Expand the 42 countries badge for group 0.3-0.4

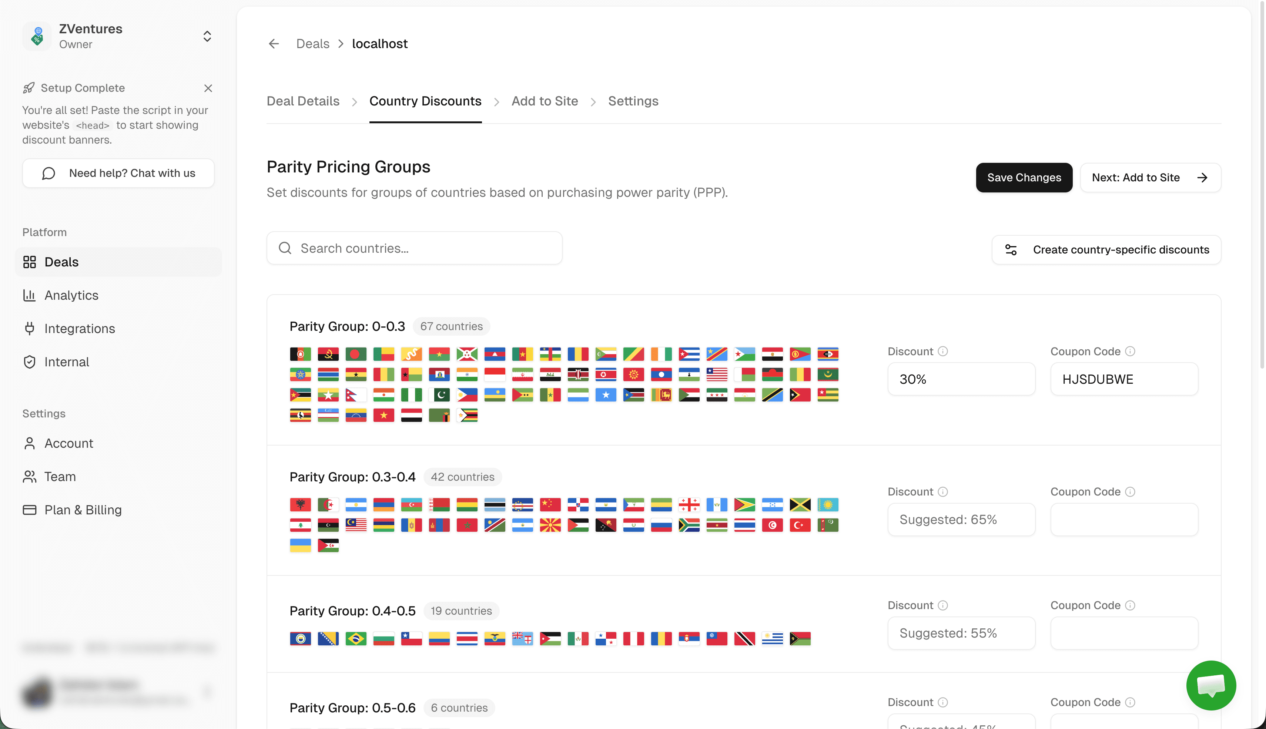click(462, 477)
